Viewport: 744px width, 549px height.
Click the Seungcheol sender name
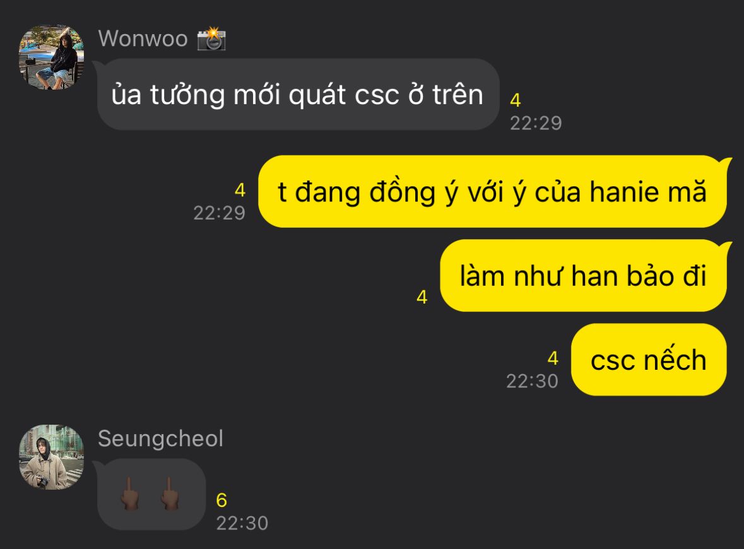(160, 439)
